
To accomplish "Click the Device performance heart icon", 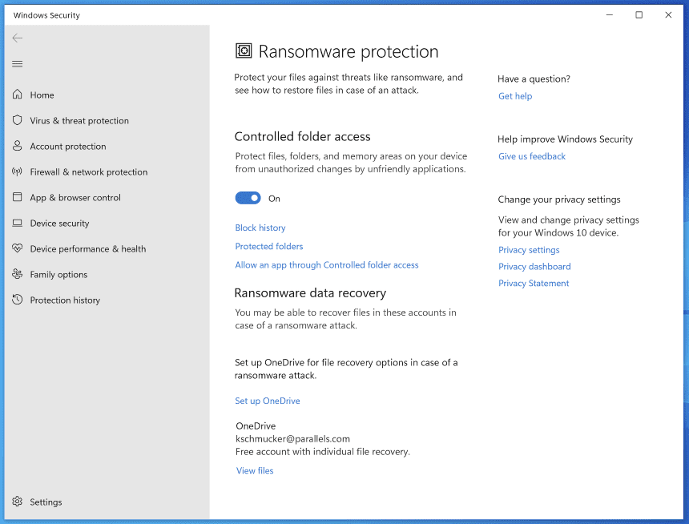I will [17, 248].
